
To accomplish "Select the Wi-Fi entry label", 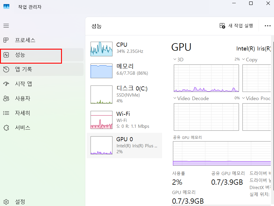I will click(x=123, y=114).
